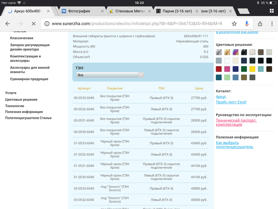
Task: Switch to Парни (3-16 лет) tab
Action: [173, 11]
